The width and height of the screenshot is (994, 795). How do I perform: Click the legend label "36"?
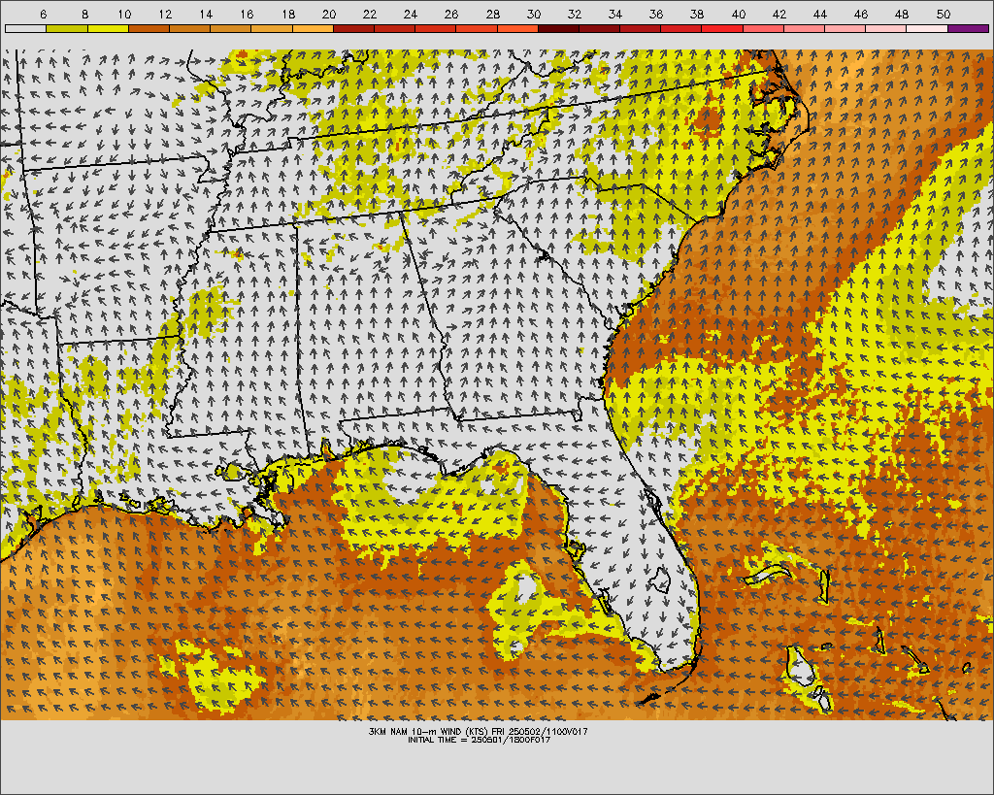point(656,14)
